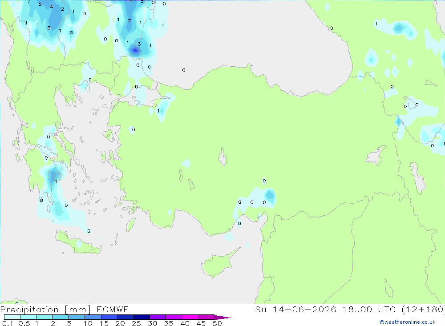
Task: Choose the 40–45 mm magenta legend swatch
Action: (190, 317)
